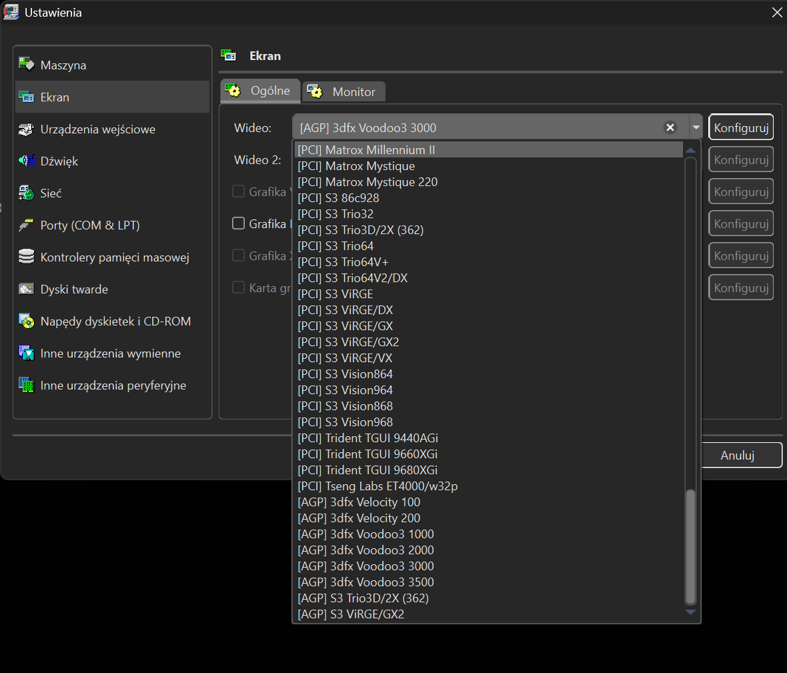Image resolution: width=787 pixels, height=673 pixels.
Task: Open Urządzenia wejściowe icon
Action: (26, 129)
